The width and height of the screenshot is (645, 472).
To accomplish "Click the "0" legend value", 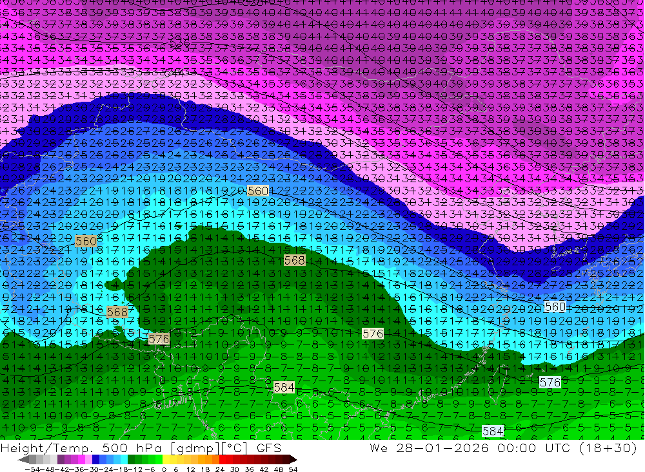I will tap(164, 469).
